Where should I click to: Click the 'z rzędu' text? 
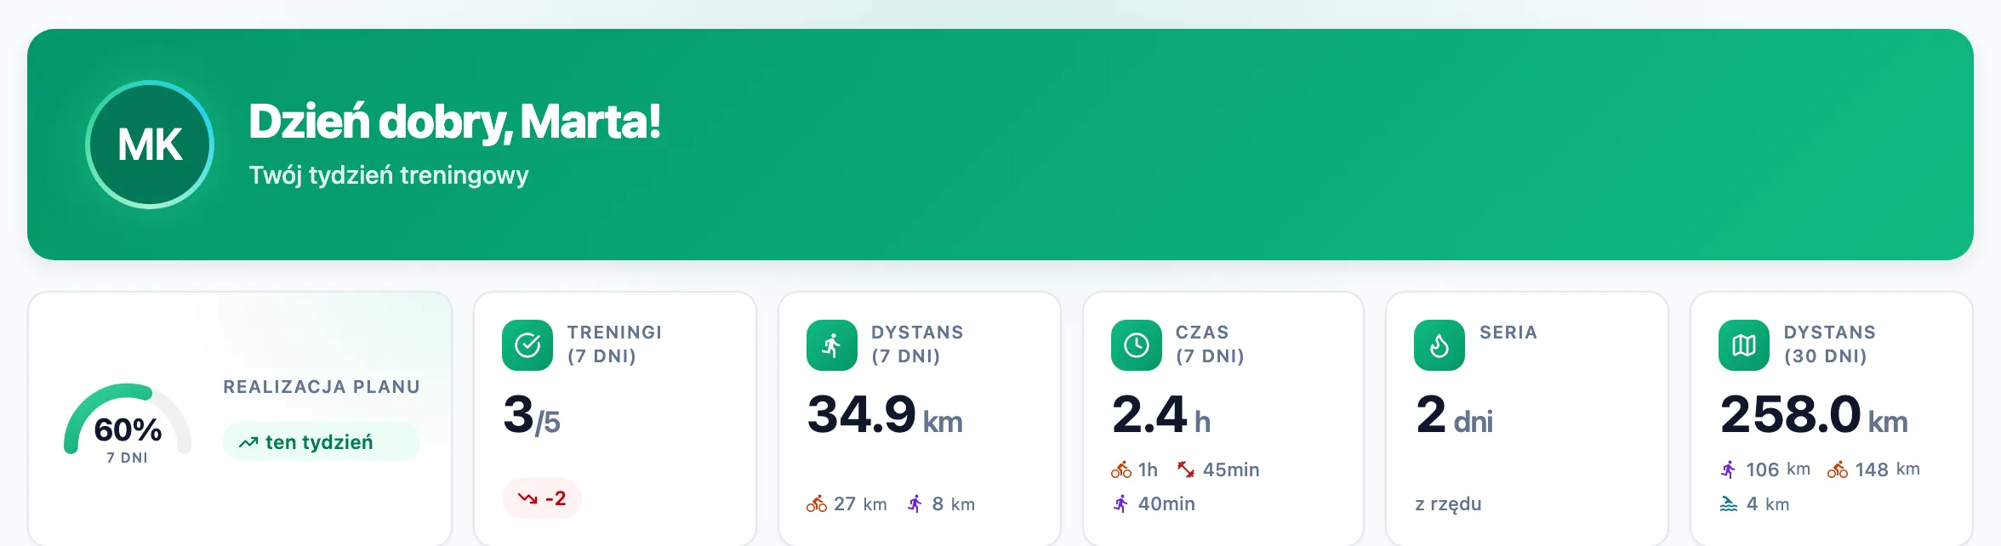[x=1448, y=504]
